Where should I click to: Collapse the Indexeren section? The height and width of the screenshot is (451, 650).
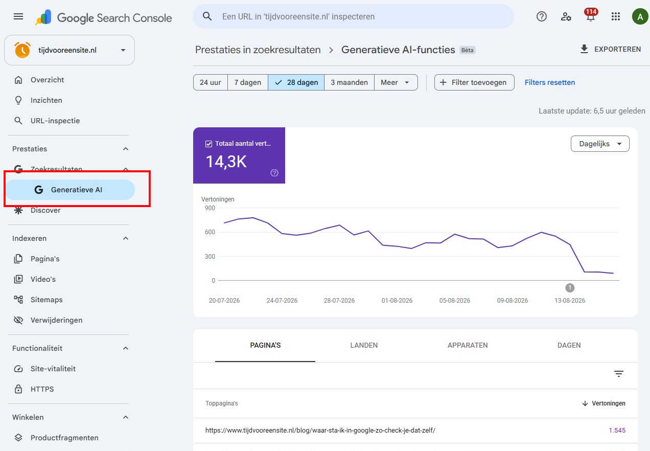126,238
